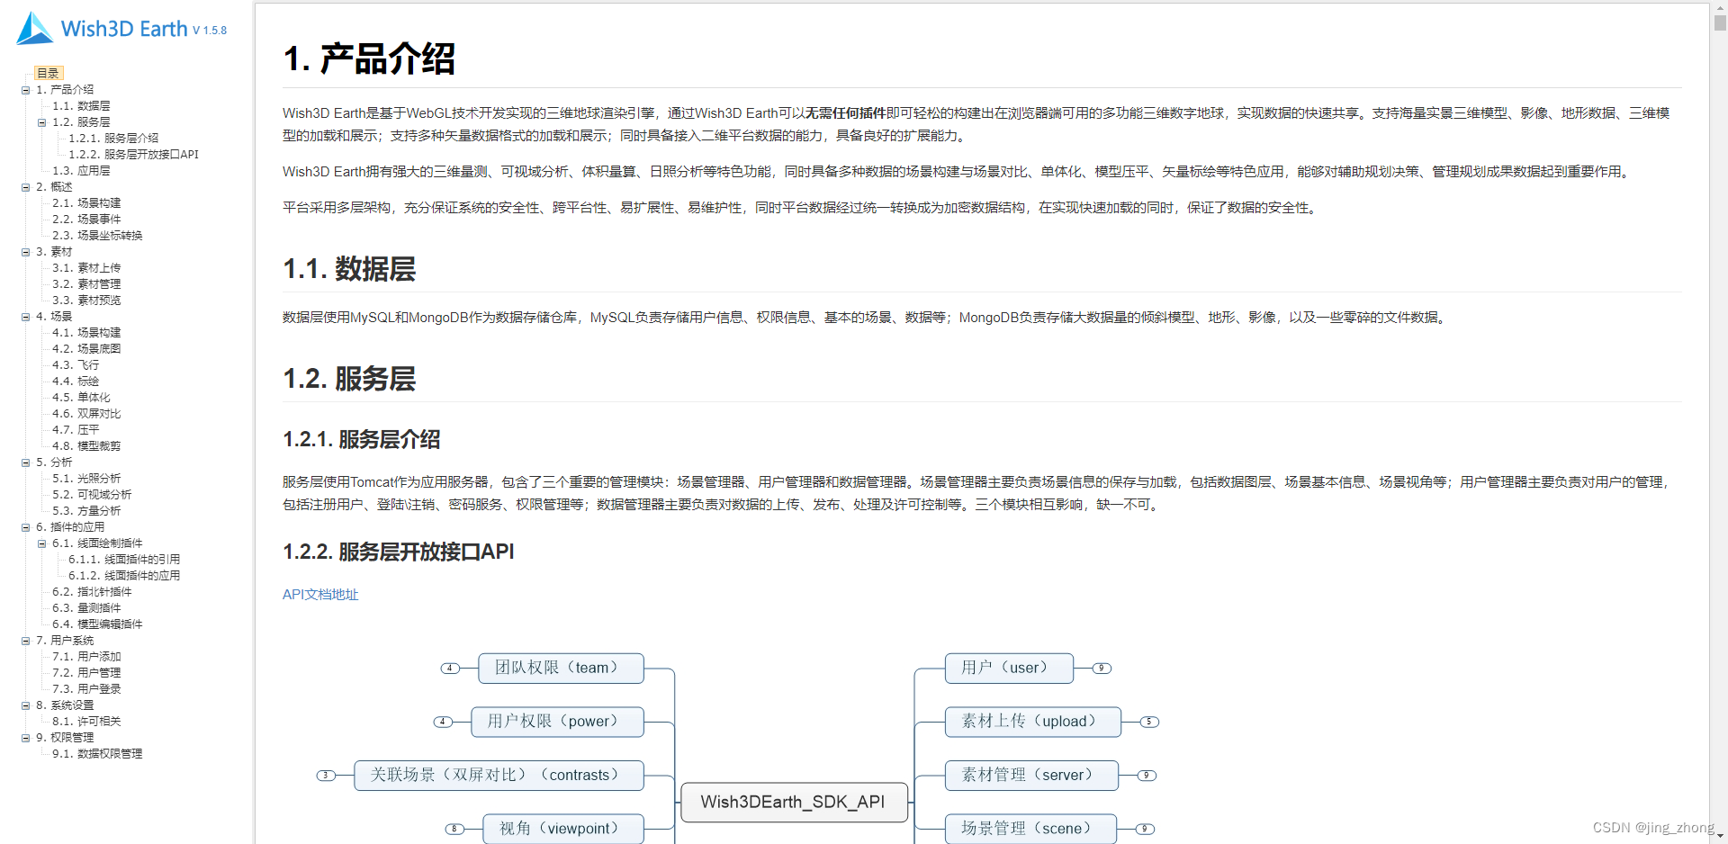This screenshot has width=1728, height=844.
Task: Open '6.2. 指北针插件' entry
Action: coord(92,592)
